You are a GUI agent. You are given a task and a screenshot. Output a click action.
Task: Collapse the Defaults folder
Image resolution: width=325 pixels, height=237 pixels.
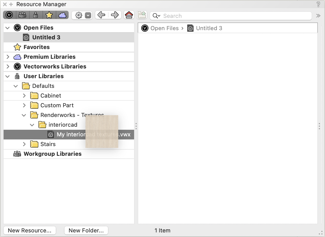16,86
